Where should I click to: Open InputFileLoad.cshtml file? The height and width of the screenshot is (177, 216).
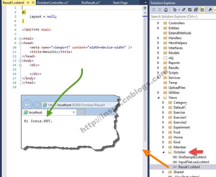coord(194,162)
